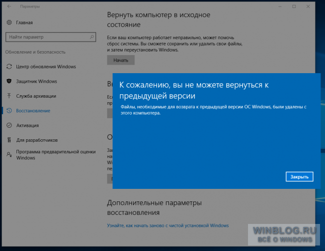Click the Служба архивации upload arrow icon

[9, 96]
